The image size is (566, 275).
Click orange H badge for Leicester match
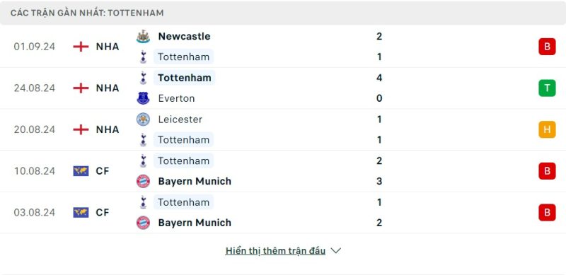click(x=547, y=129)
